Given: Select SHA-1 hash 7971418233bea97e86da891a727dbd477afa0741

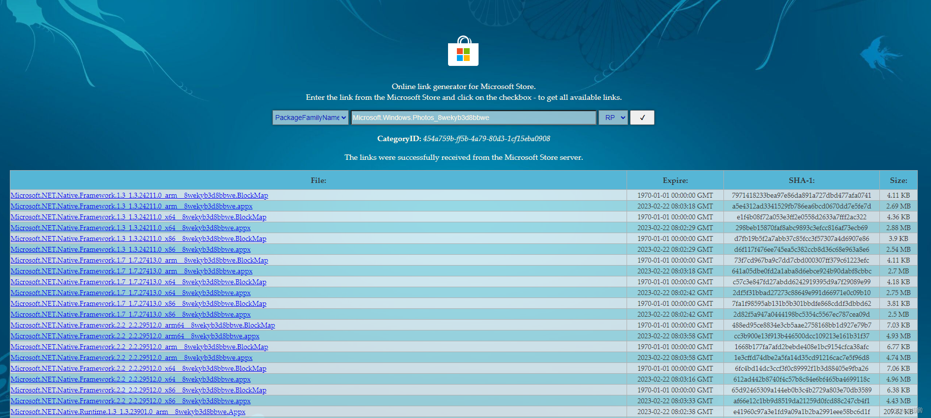Looking at the screenshot, I should point(802,195).
